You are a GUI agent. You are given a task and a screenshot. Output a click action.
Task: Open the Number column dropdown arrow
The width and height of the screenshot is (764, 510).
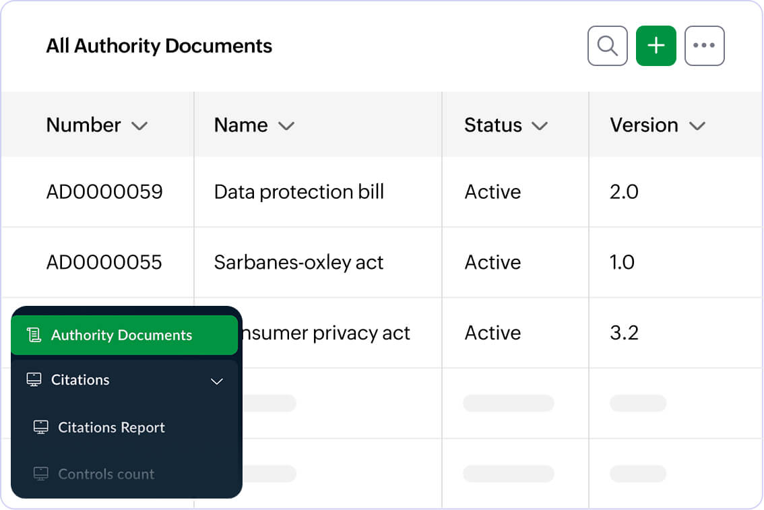(x=139, y=126)
